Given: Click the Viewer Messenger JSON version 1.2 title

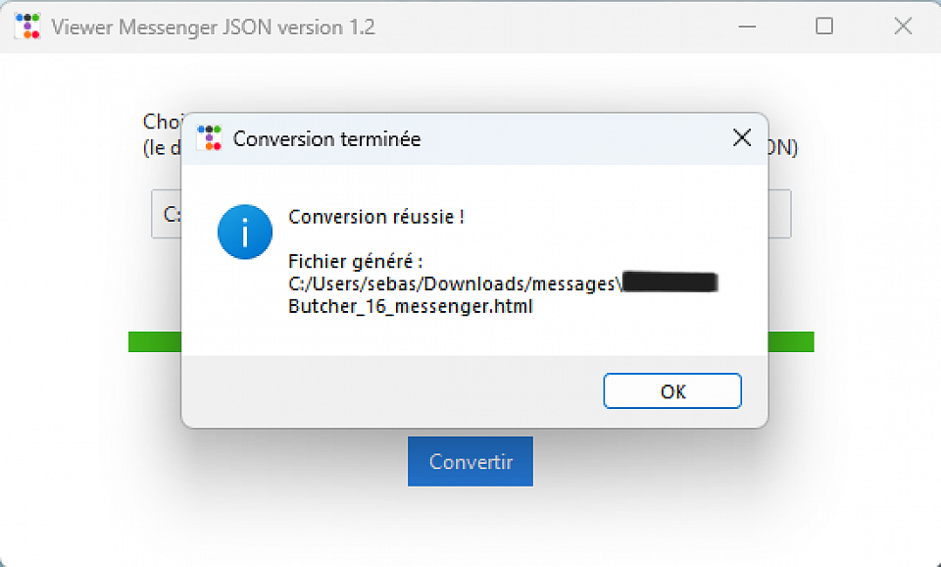Looking at the screenshot, I should [x=213, y=27].
